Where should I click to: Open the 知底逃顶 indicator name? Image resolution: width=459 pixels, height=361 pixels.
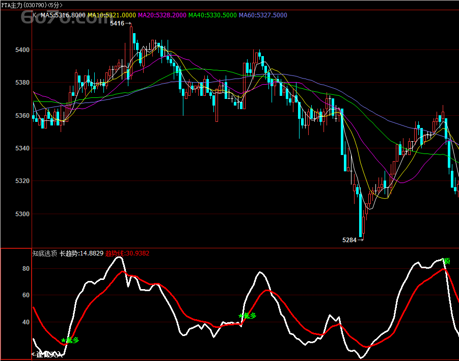coord(45,253)
